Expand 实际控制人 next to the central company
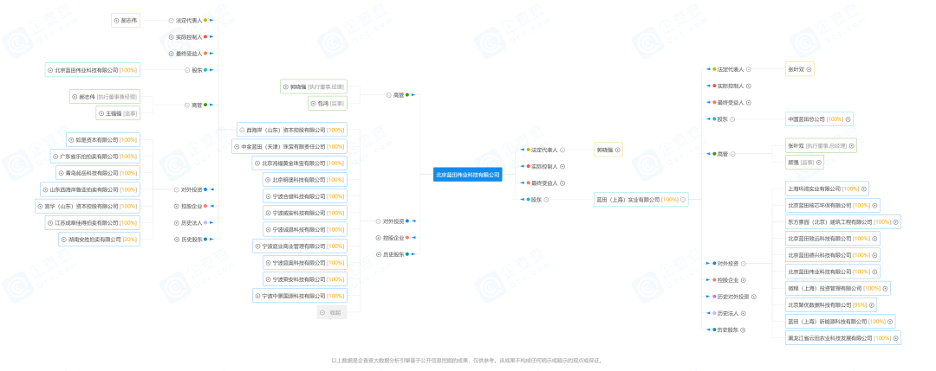The height and width of the screenshot is (371, 936). coord(562,167)
